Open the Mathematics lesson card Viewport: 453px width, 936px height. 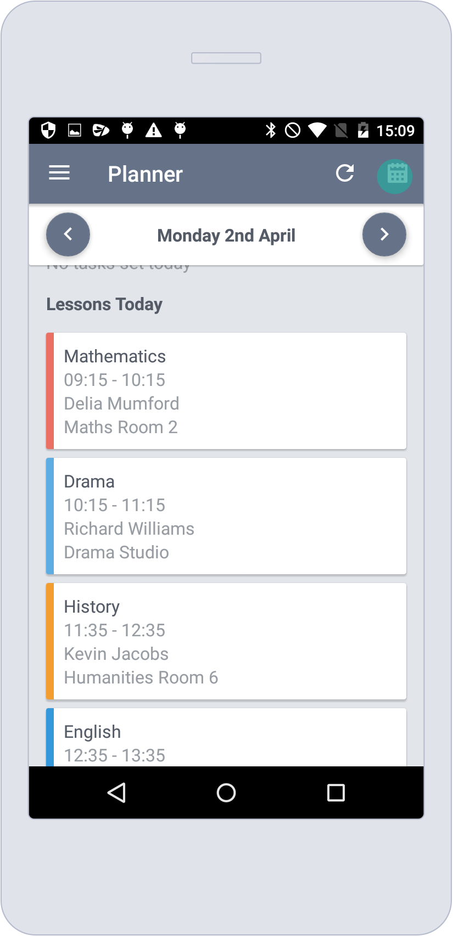(226, 391)
